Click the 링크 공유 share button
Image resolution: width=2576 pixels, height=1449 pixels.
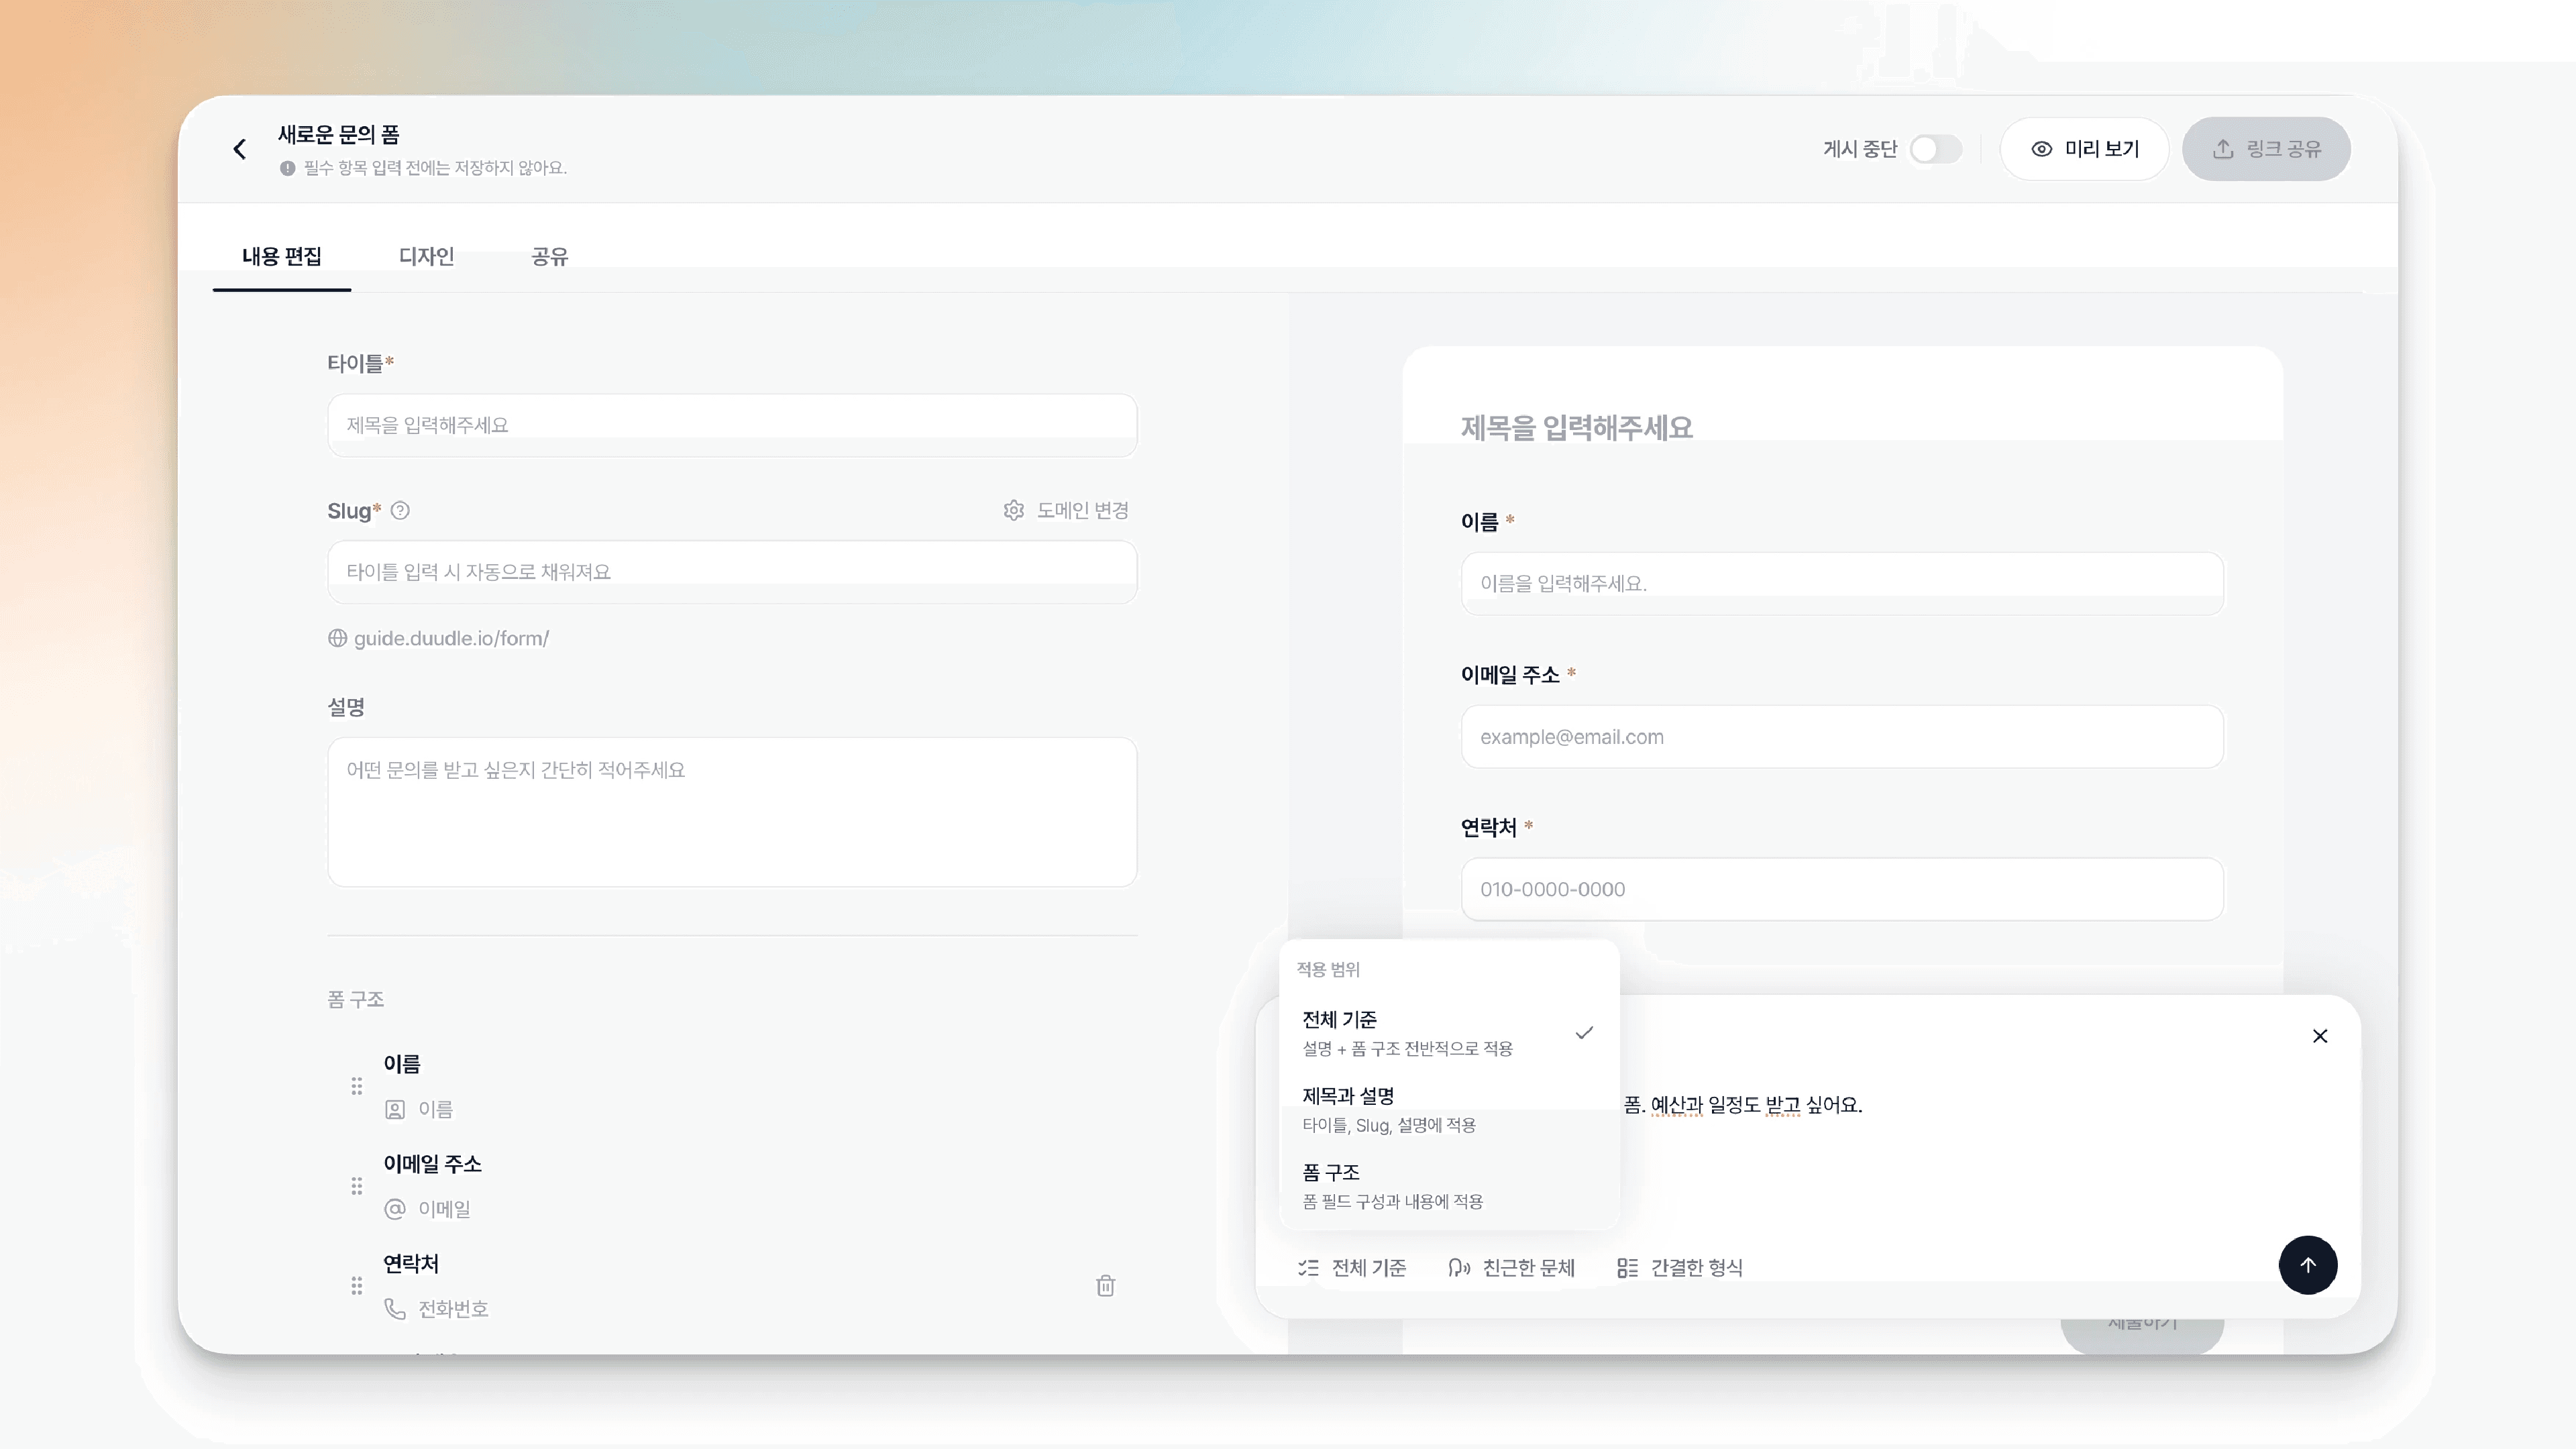click(2266, 149)
